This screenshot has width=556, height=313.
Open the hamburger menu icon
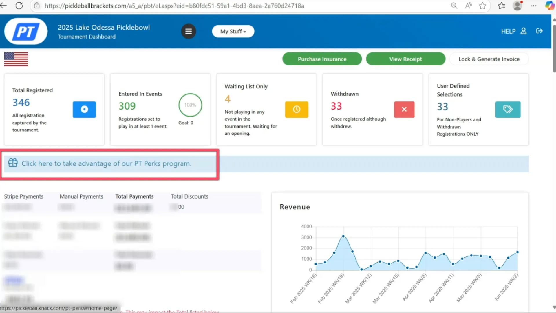pos(189,31)
